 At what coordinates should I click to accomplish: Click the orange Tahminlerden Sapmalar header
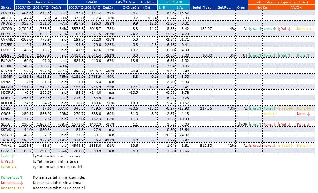[x=282, y=2]
